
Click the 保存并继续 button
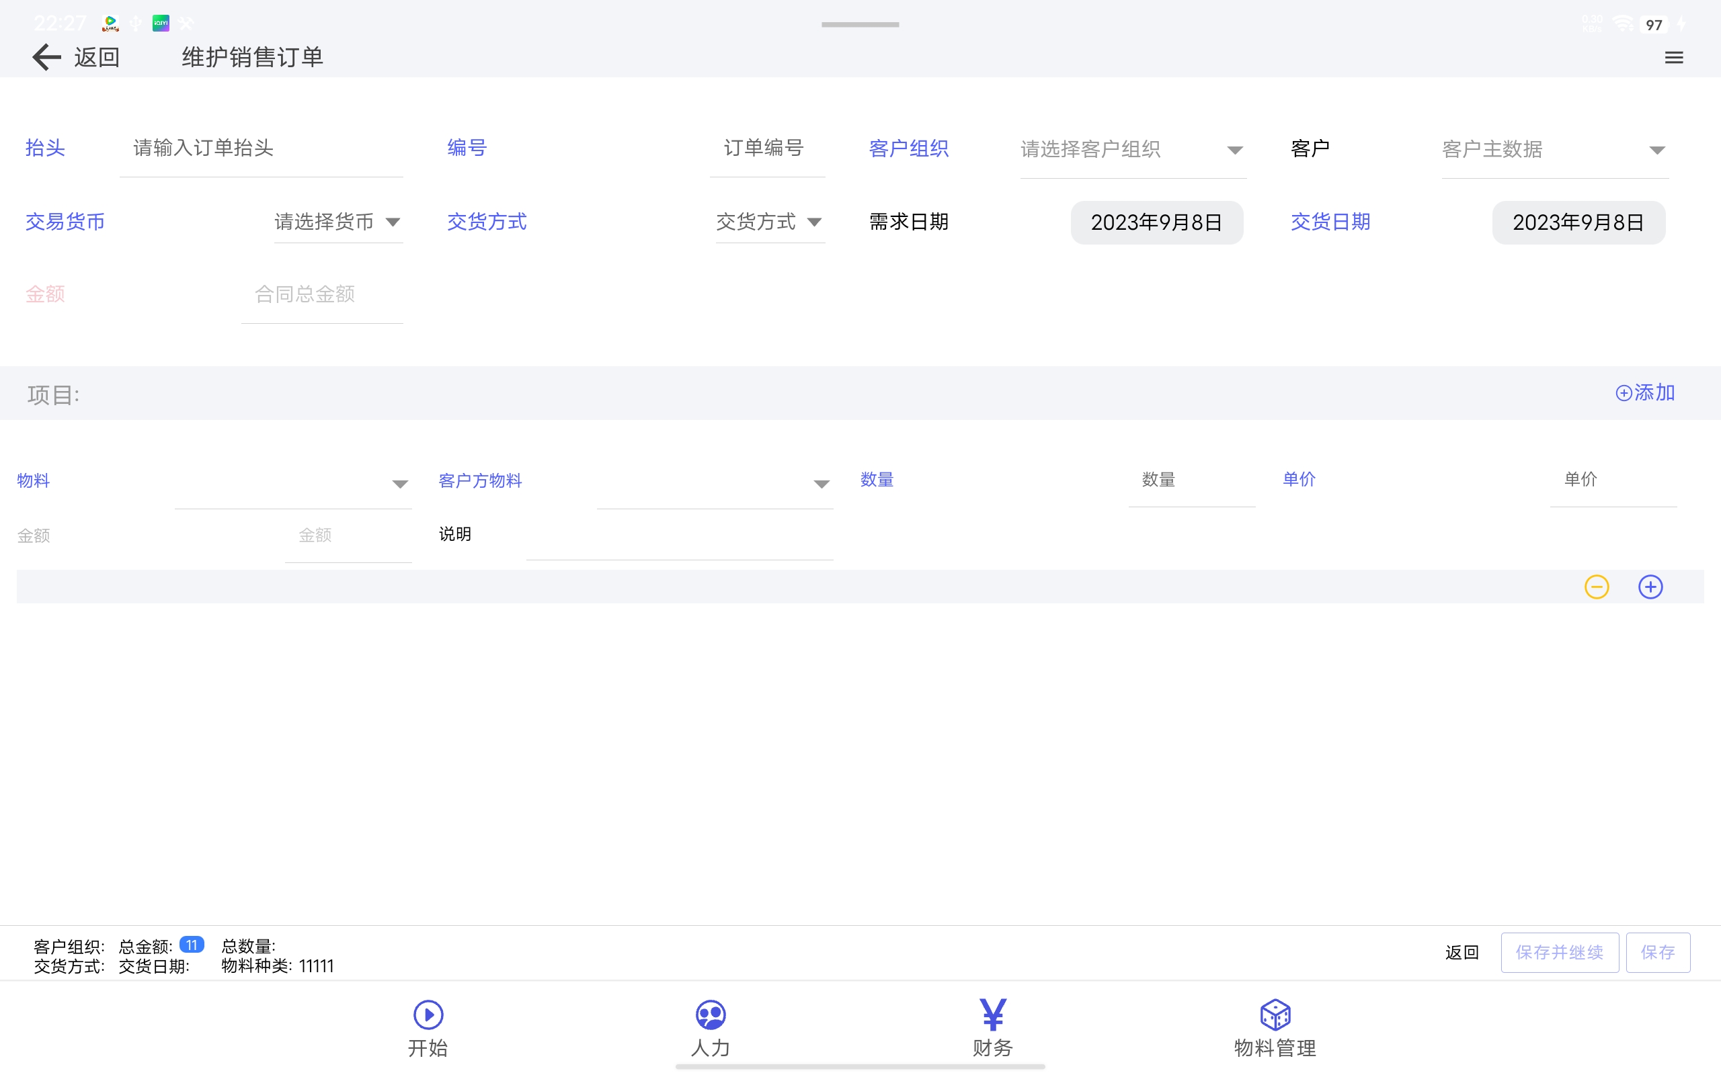(x=1559, y=952)
